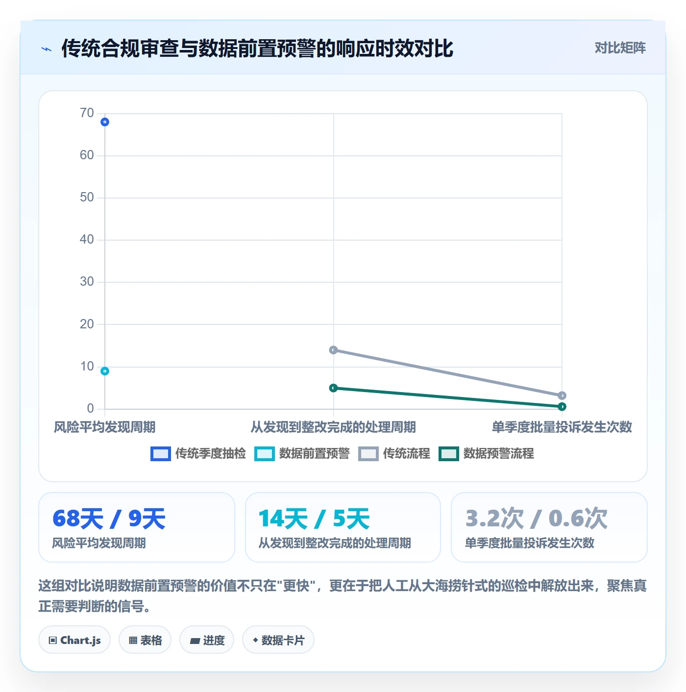Open the 3.2次 / 0.6次 data card

coord(549,527)
